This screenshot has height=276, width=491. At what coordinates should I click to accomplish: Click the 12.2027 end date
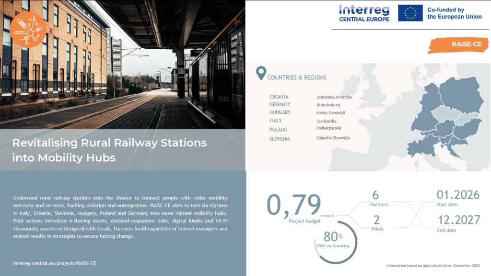459,220
